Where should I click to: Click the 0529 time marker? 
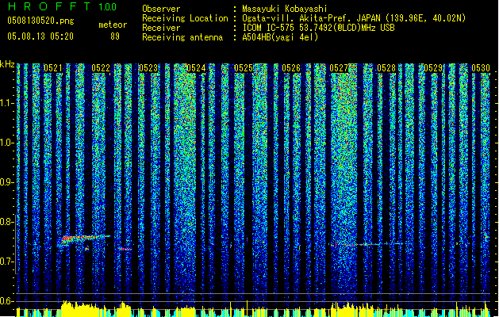click(433, 68)
